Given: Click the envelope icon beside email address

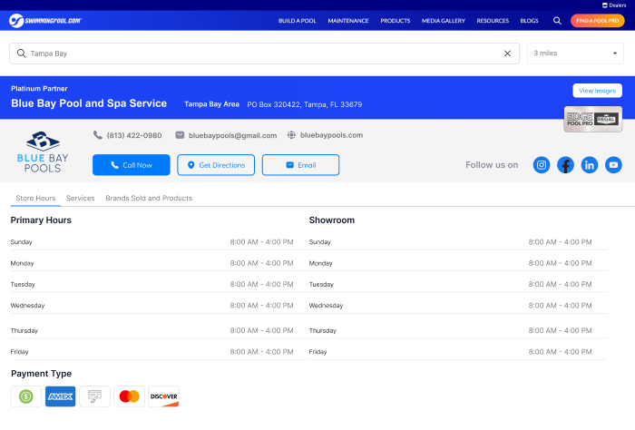Looking at the screenshot, I should click(x=180, y=135).
